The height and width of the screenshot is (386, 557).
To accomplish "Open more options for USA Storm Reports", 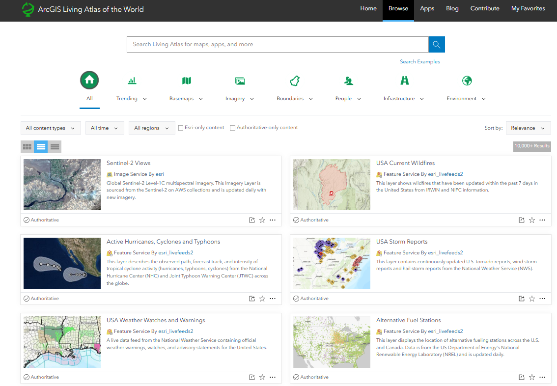I will click(542, 299).
